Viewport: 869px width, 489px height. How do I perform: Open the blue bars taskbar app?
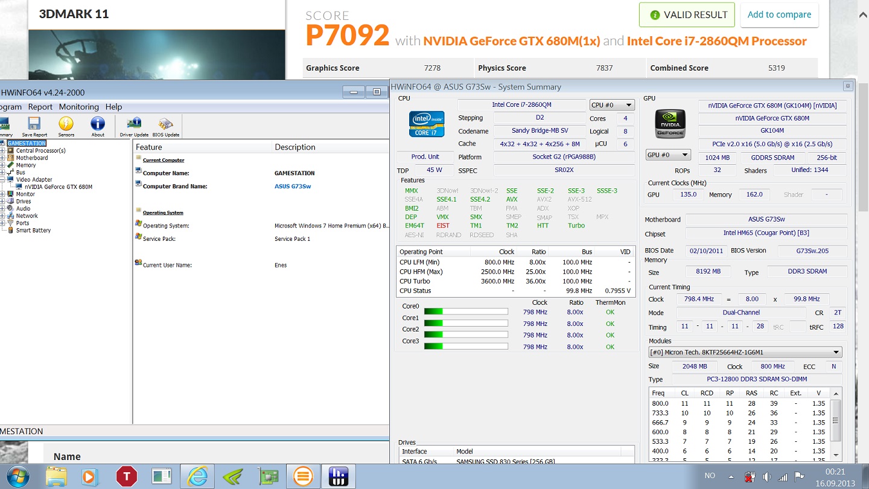tap(338, 477)
